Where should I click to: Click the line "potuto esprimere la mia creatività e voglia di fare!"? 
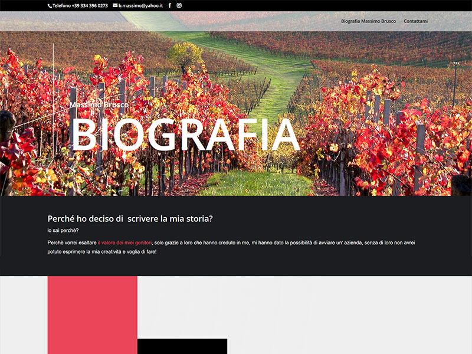(x=102, y=252)
